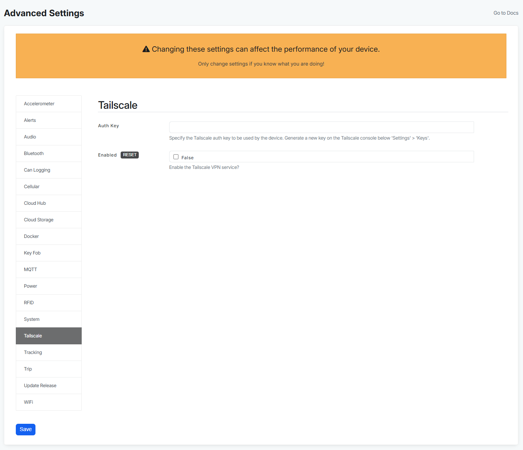Open RFID settings
Viewport: 523px width, 450px height.
[x=49, y=303]
